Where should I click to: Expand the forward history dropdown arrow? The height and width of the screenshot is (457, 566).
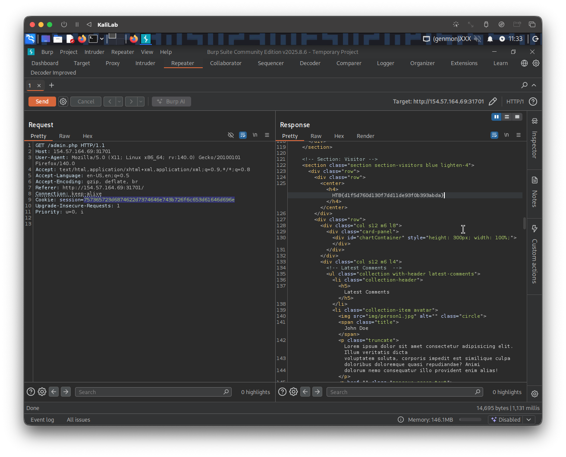[x=141, y=102]
